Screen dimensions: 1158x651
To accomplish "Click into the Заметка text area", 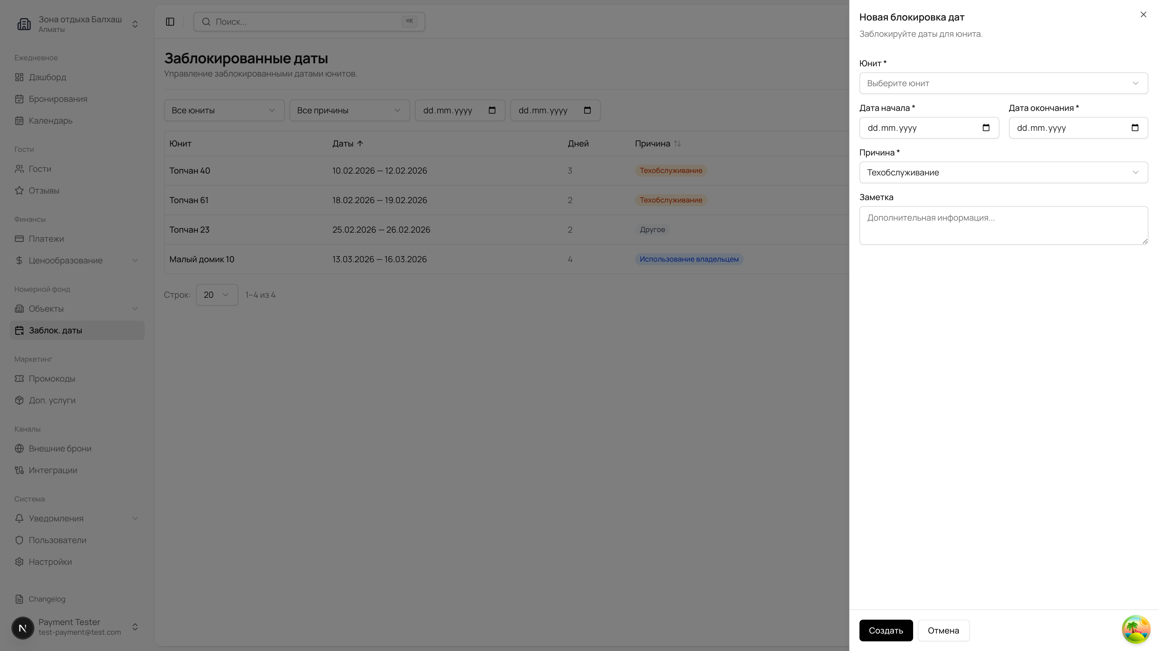I will point(1003,225).
